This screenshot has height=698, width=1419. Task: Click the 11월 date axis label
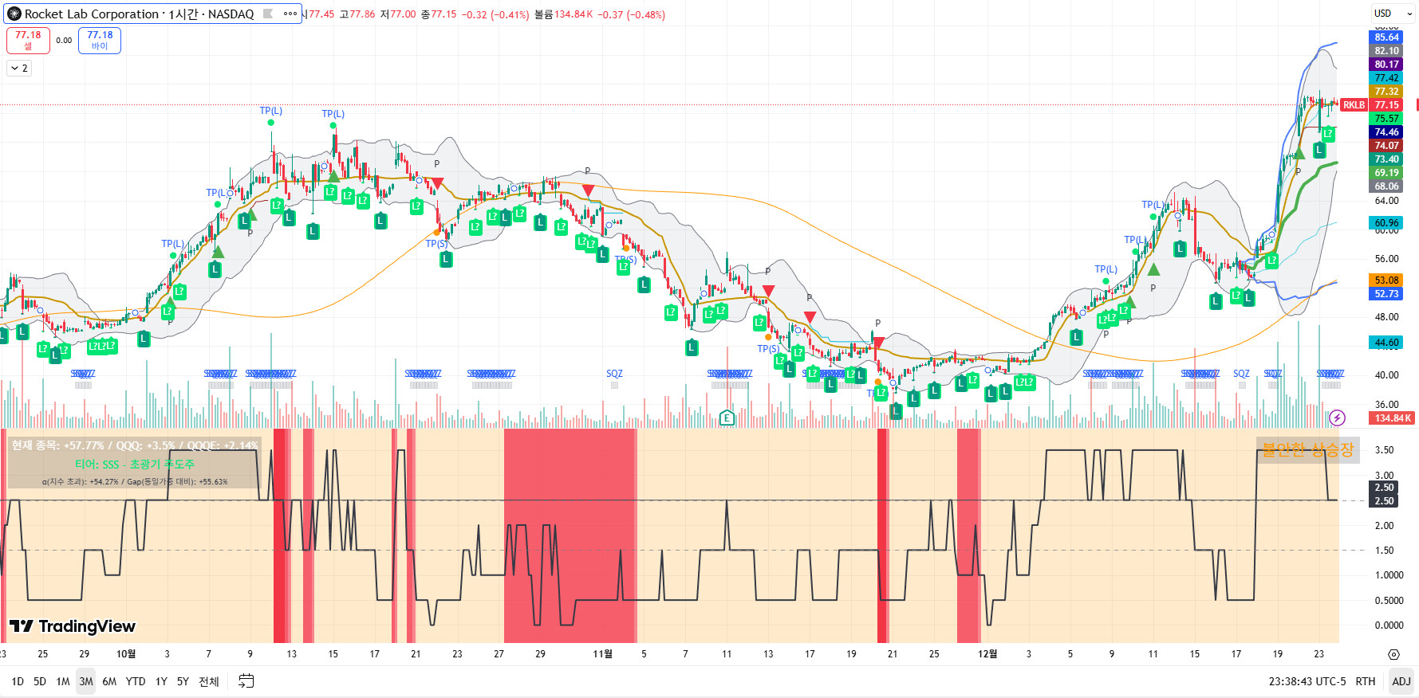coord(602,654)
